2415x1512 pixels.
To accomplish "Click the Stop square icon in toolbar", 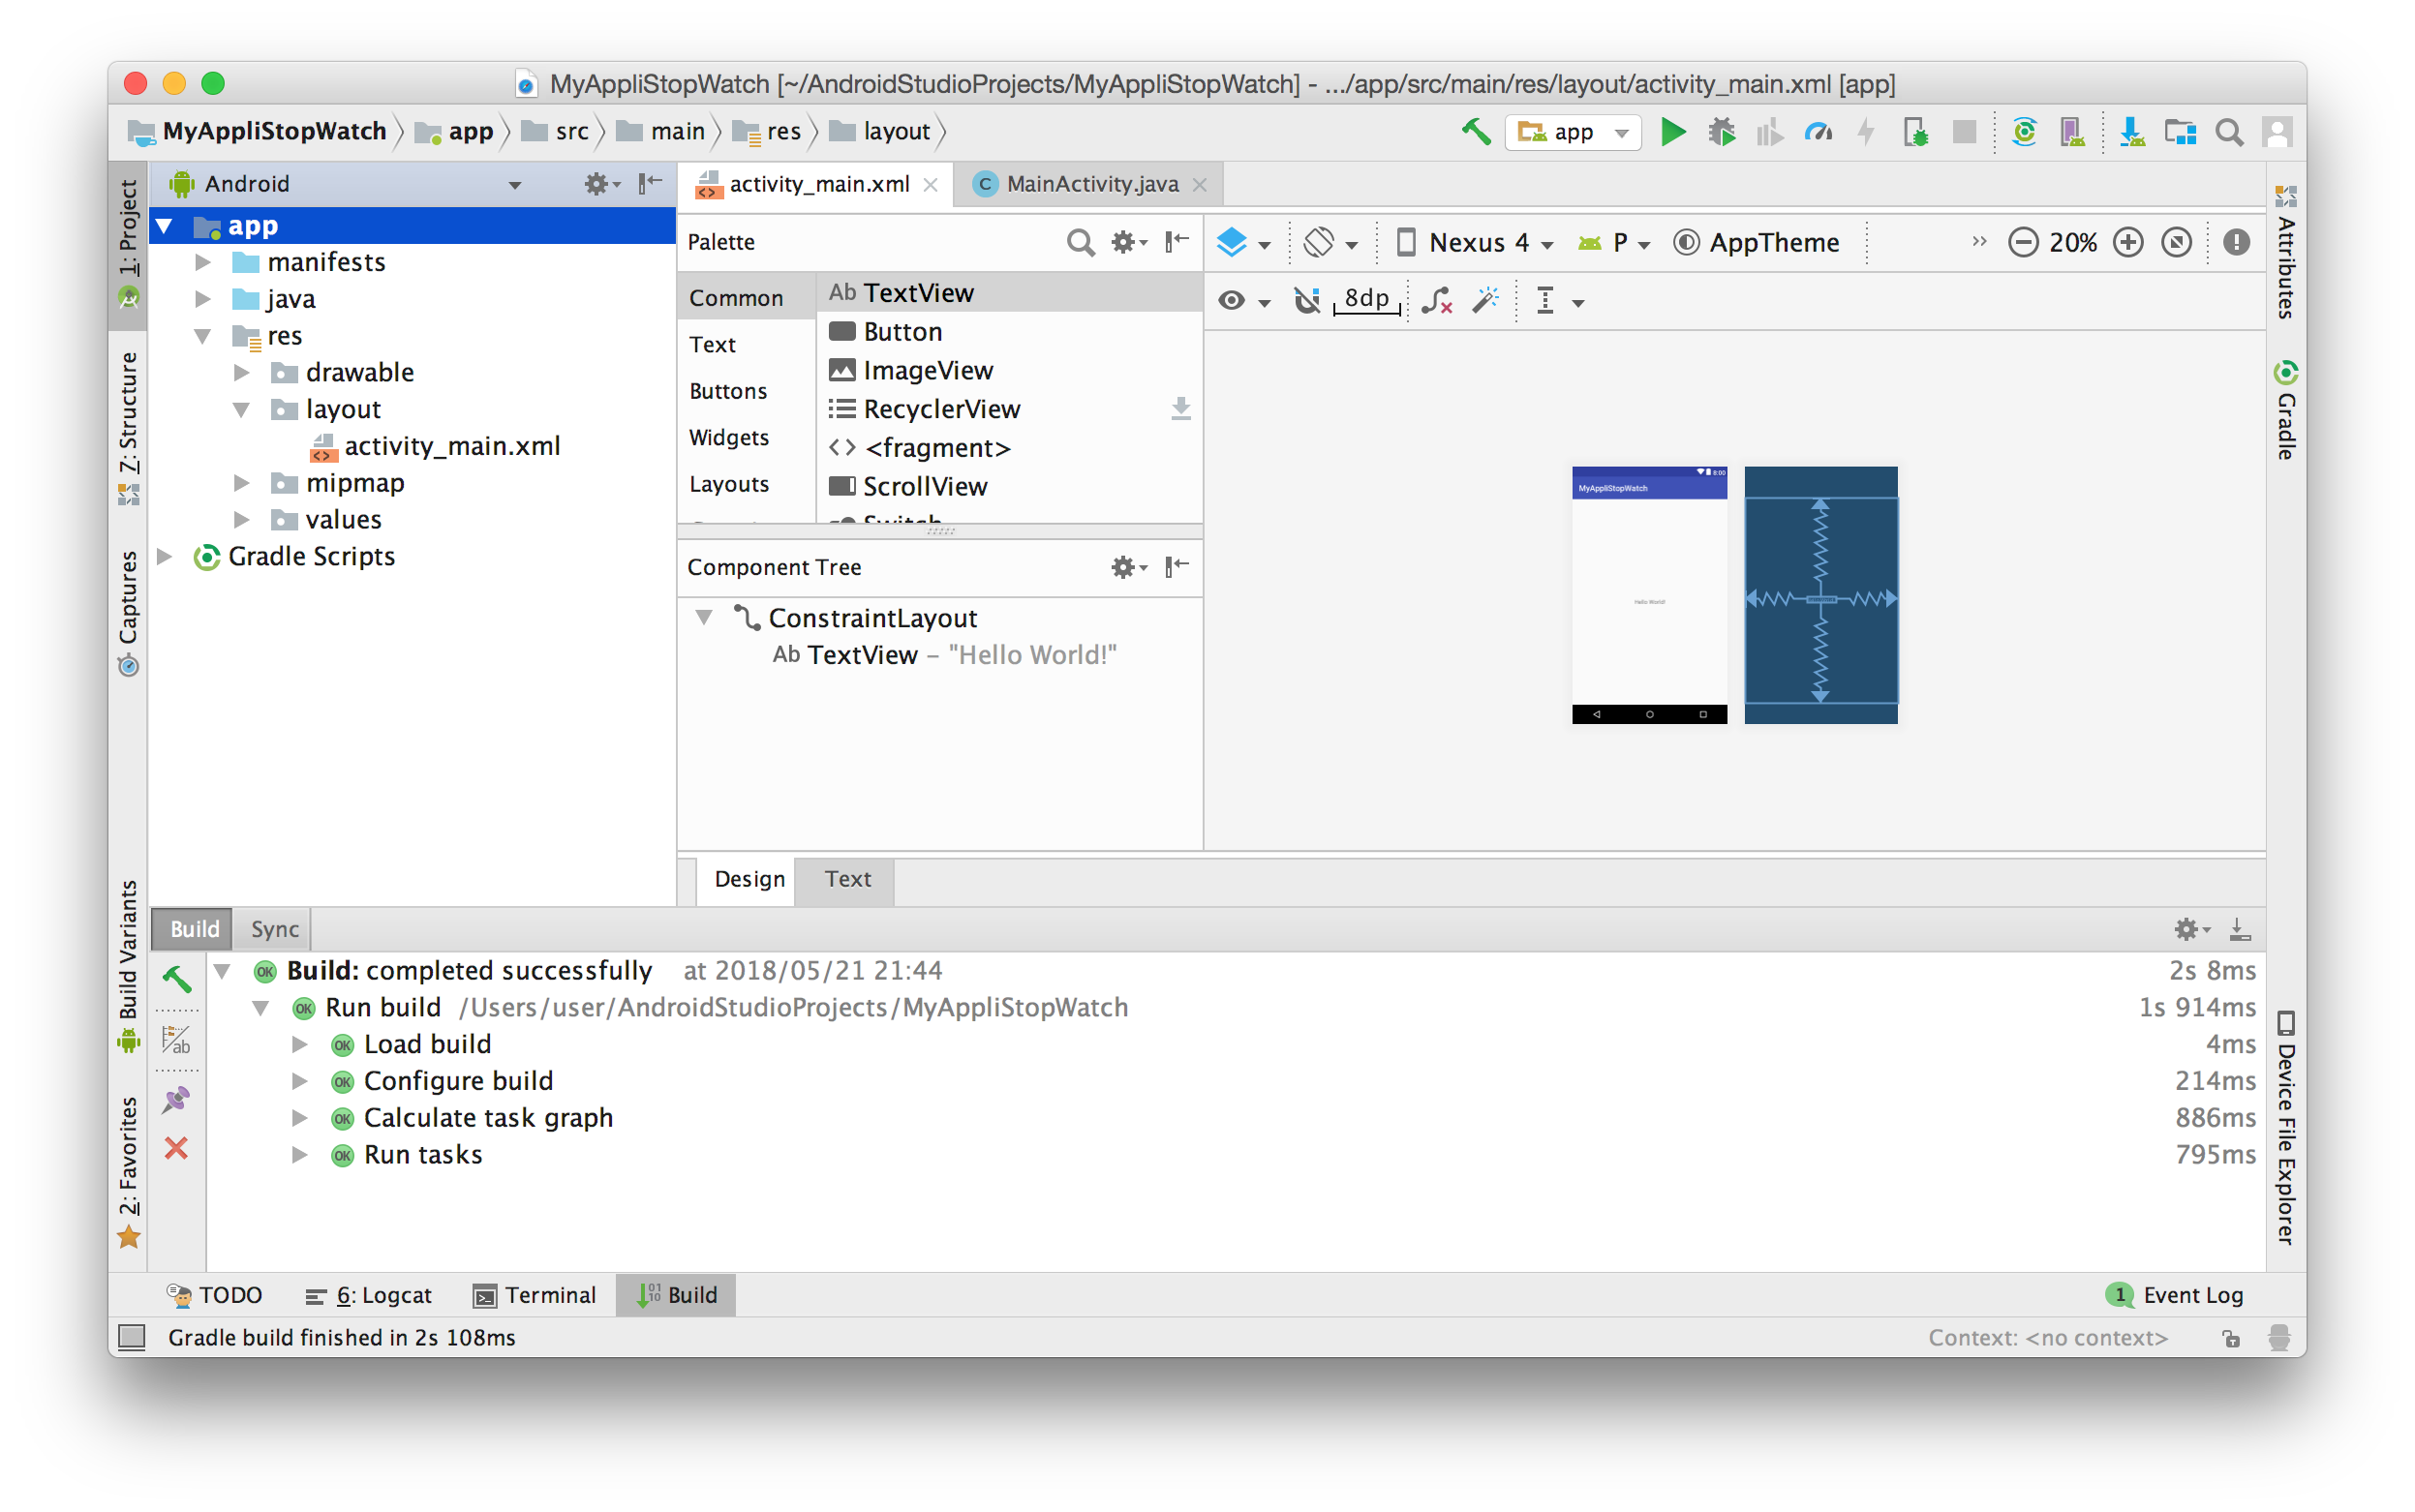I will tap(1964, 132).
